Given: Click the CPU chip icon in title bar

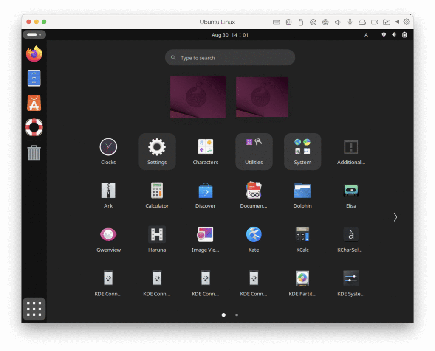Looking at the screenshot, I should click(x=288, y=22).
